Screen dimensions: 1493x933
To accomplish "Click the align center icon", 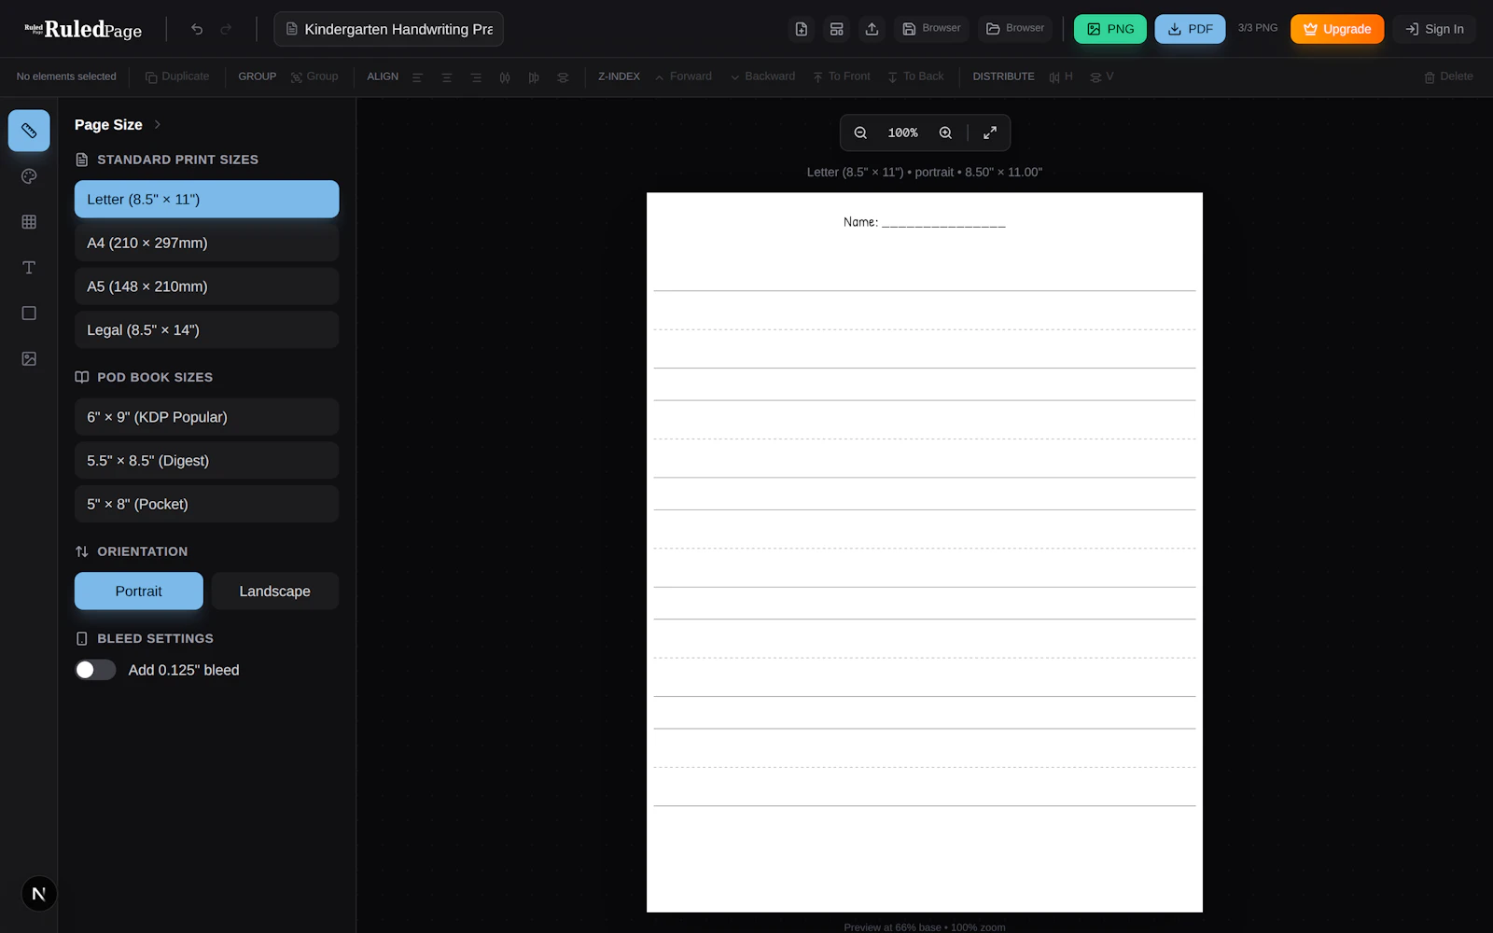I will tap(447, 77).
